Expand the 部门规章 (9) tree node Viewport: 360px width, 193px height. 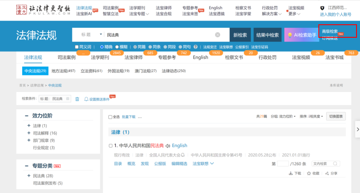[x=29, y=140]
